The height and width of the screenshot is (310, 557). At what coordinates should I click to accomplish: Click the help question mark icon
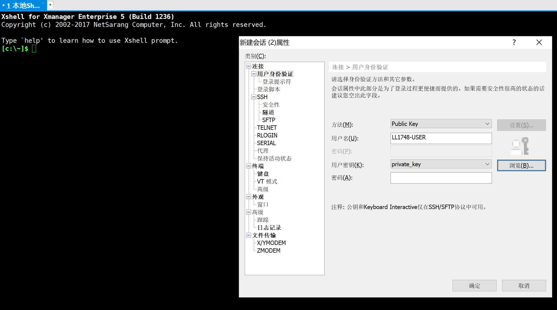click(x=514, y=42)
